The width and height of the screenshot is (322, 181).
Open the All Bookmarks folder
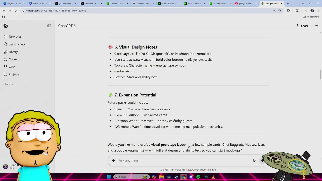pyautogui.click(x=311, y=17)
